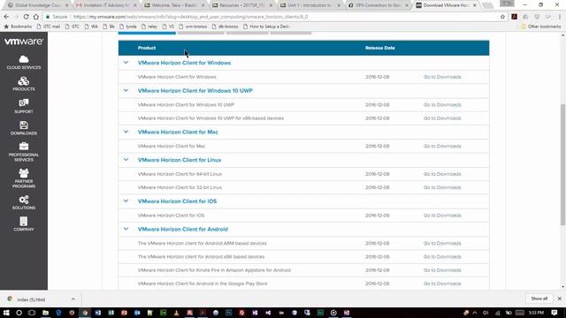Click the Product column header
This screenshot has height=318, width=566.
[x=147, y=48]
